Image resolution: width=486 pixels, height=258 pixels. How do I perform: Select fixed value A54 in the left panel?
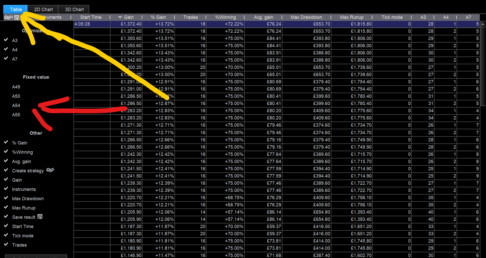tap(16, 106)
